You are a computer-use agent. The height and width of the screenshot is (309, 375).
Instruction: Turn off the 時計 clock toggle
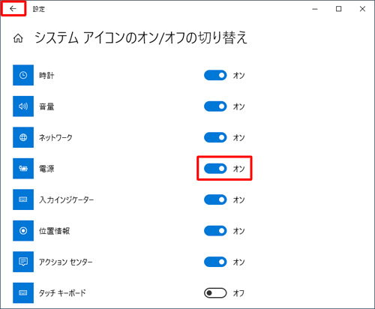pyautogui.click(x=215, y=75)
